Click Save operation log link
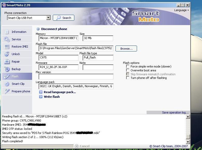 [175, 113]
